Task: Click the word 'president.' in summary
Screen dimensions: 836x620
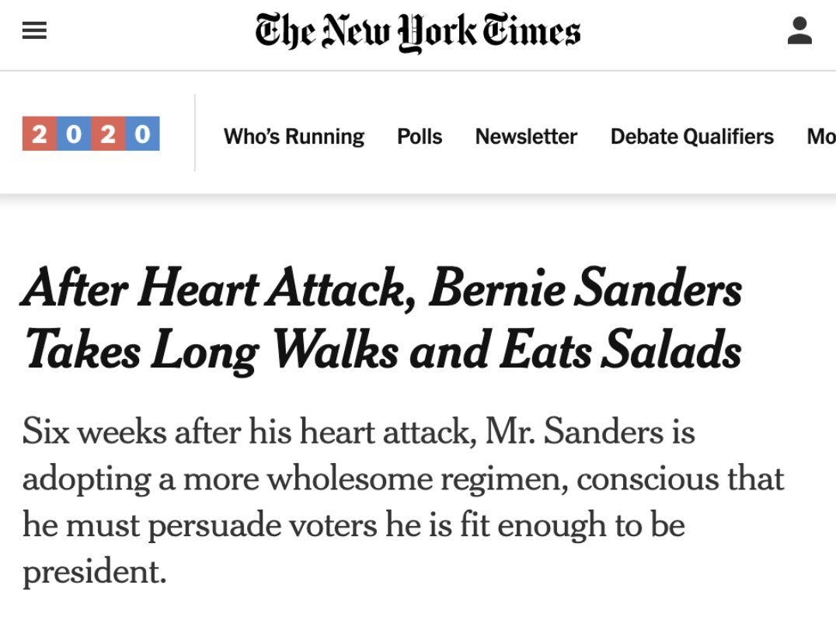Action: tap(95, 572)
